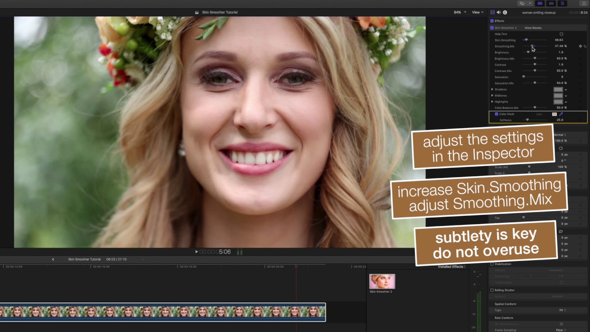This screenshot has width=590, height=332.
Task: Open the View options menu
Action: (477, 12)
